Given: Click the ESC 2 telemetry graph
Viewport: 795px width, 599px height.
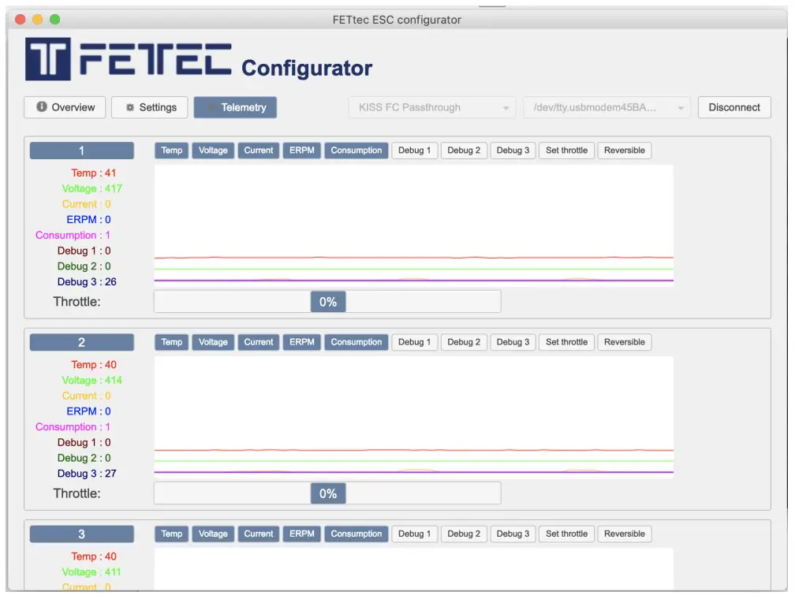Looking at the screenshot, I should (x=414, y=417).
